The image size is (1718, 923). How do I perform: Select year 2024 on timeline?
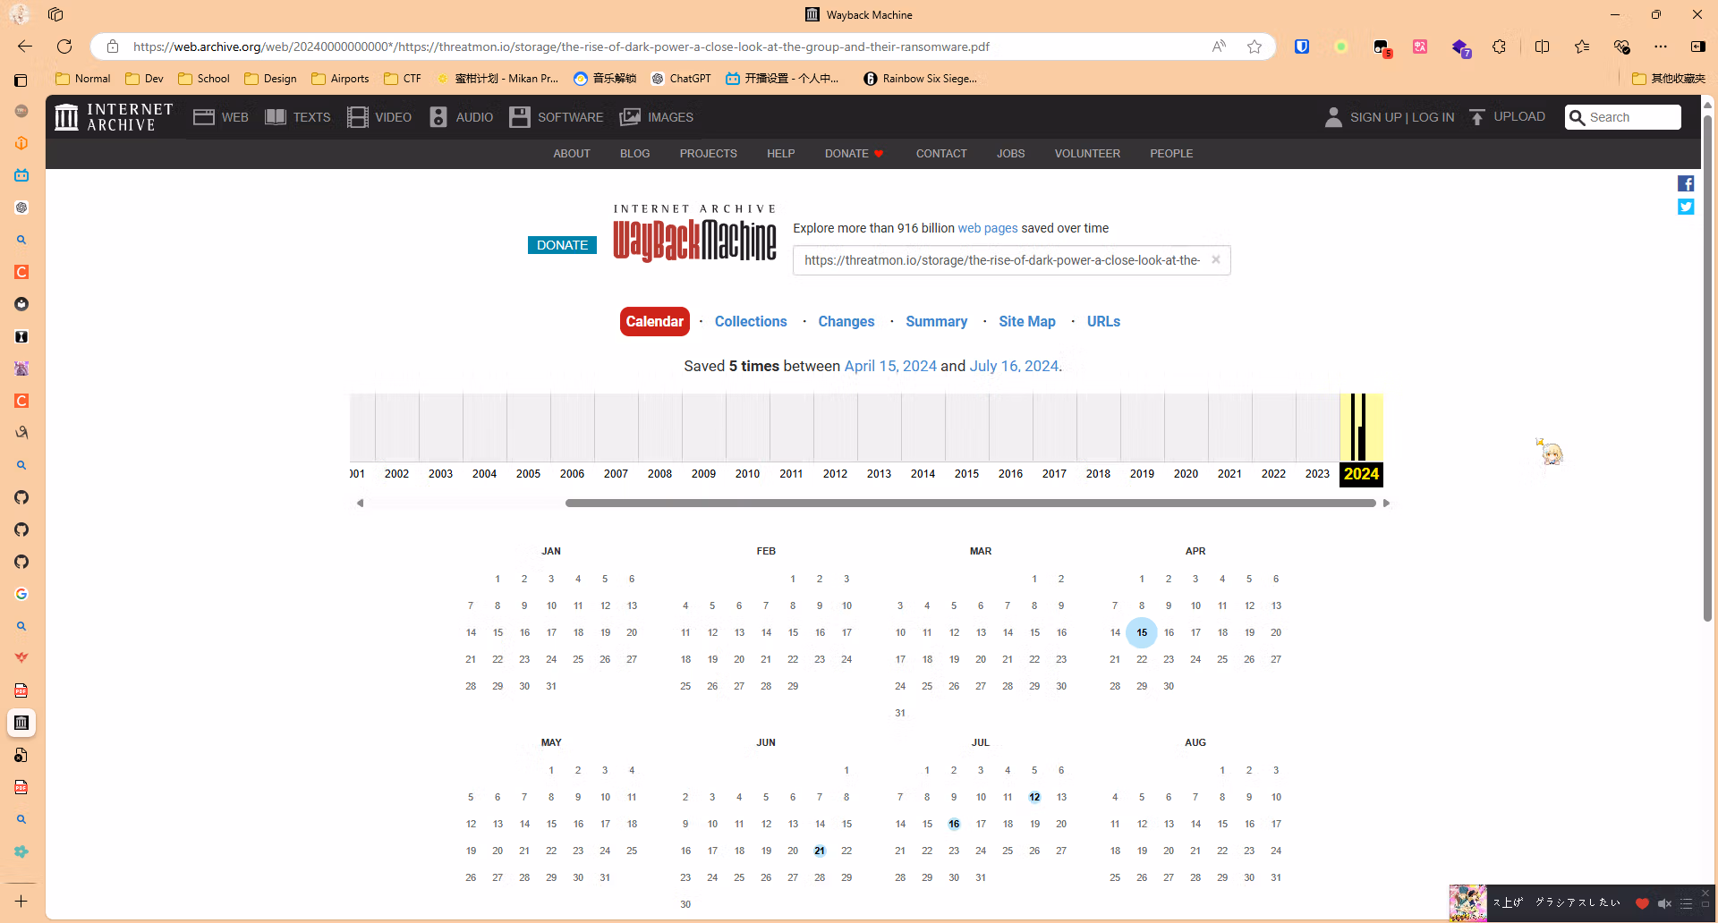pyautogui.click(x=1361, y=474)
